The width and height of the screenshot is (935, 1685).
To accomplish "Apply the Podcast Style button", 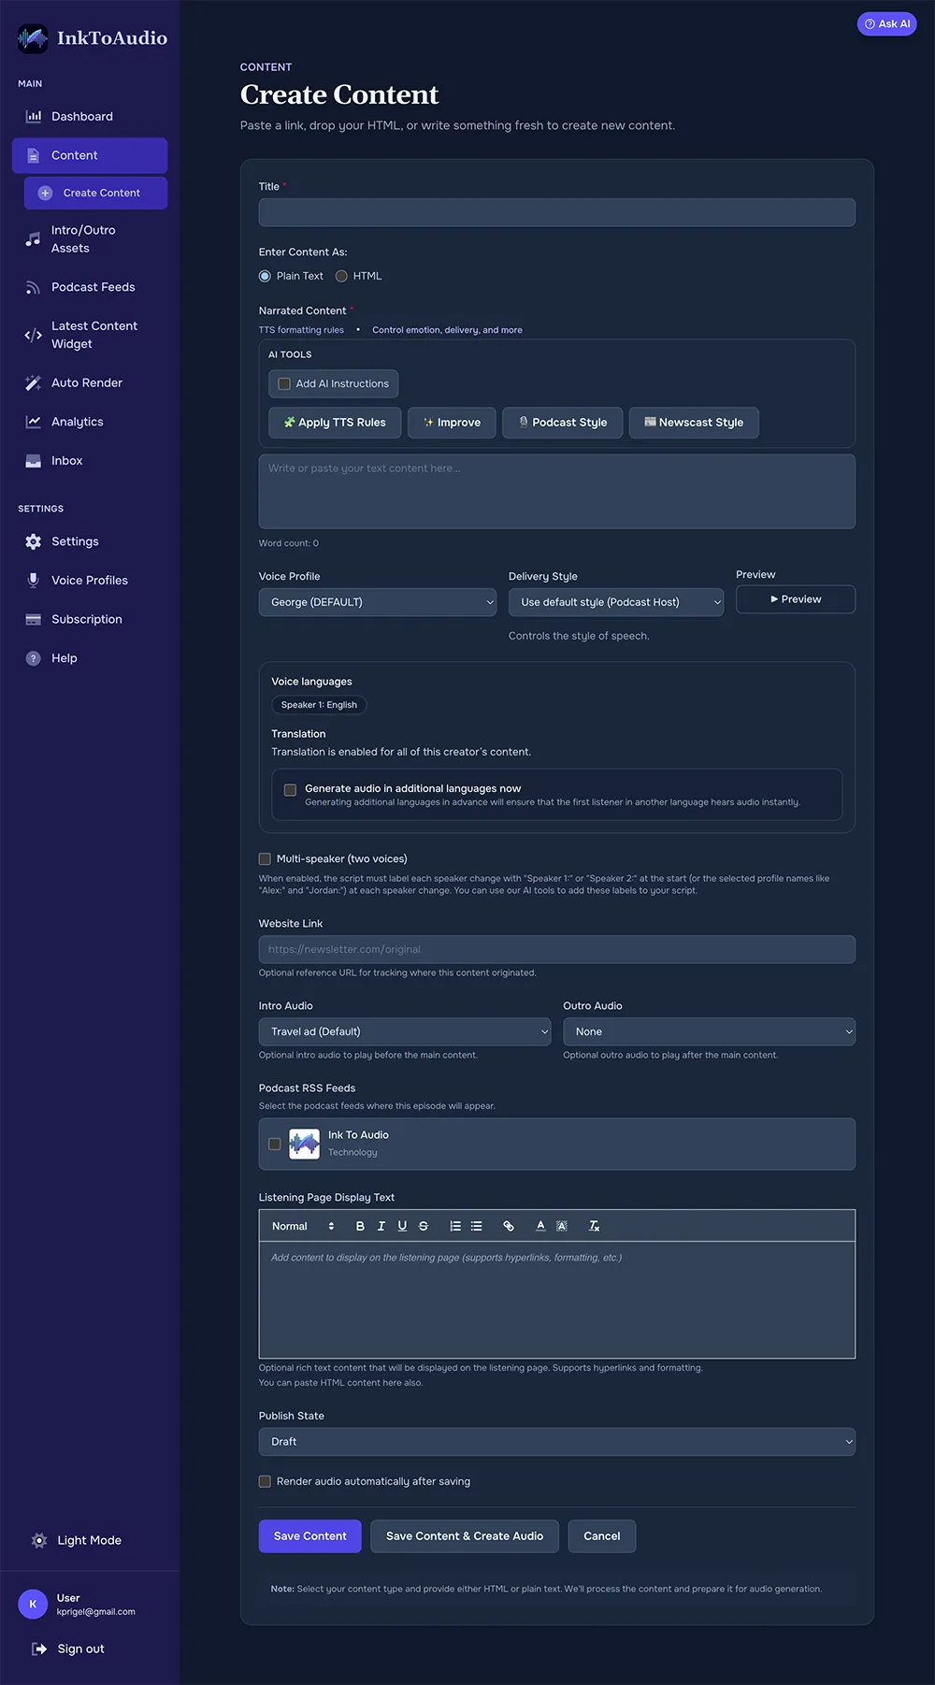I will click(x=563, y=423).
